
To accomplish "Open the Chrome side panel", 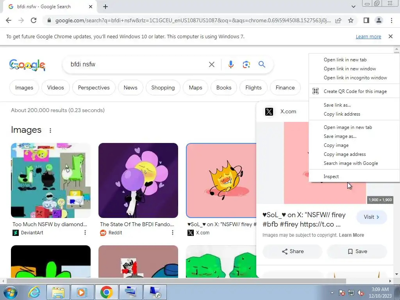I will [366, 20].
